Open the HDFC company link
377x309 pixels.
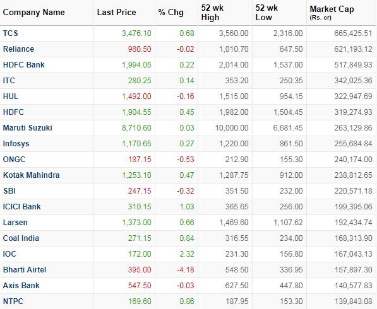tap(13, 112)
